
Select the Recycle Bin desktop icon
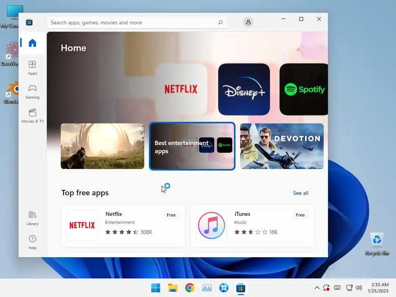click(x=377, y=244)
